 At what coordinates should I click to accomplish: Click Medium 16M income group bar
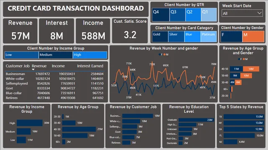tap(23, 131)
